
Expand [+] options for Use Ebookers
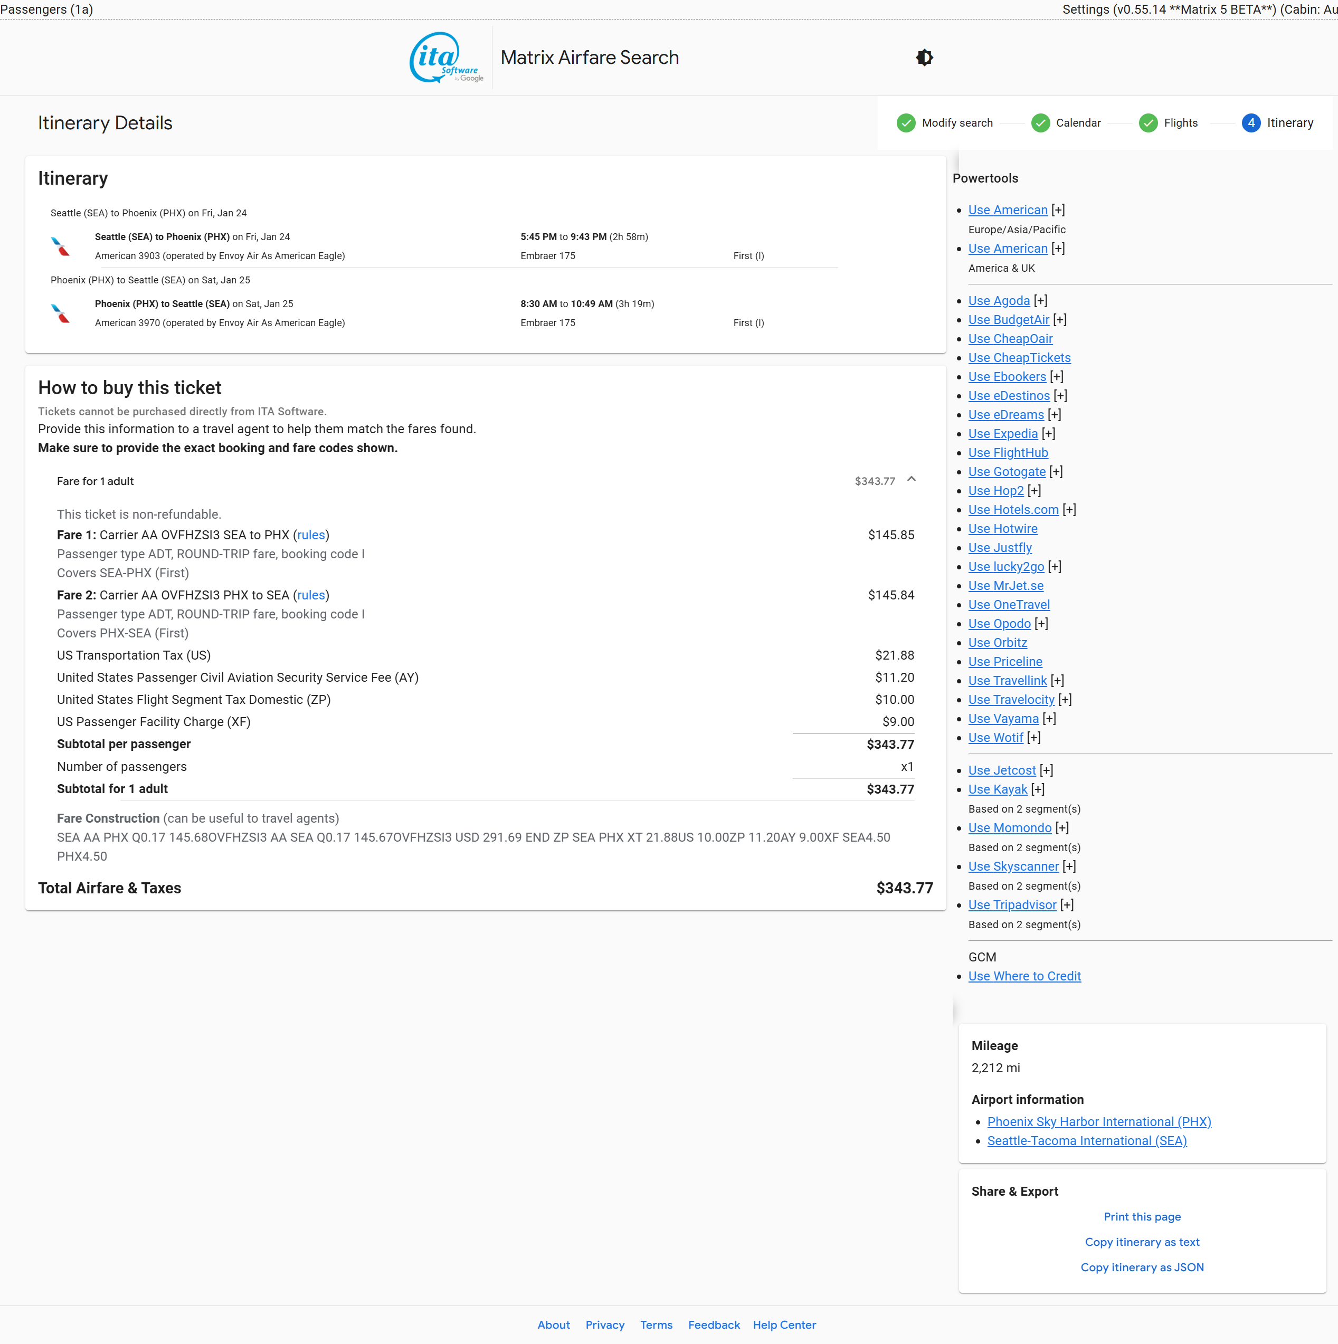click(x=1056, y=376)
